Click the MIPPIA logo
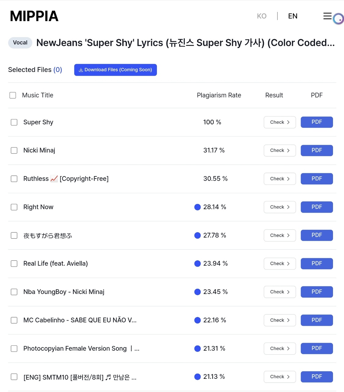344x392 pixels. pos(34,16)
